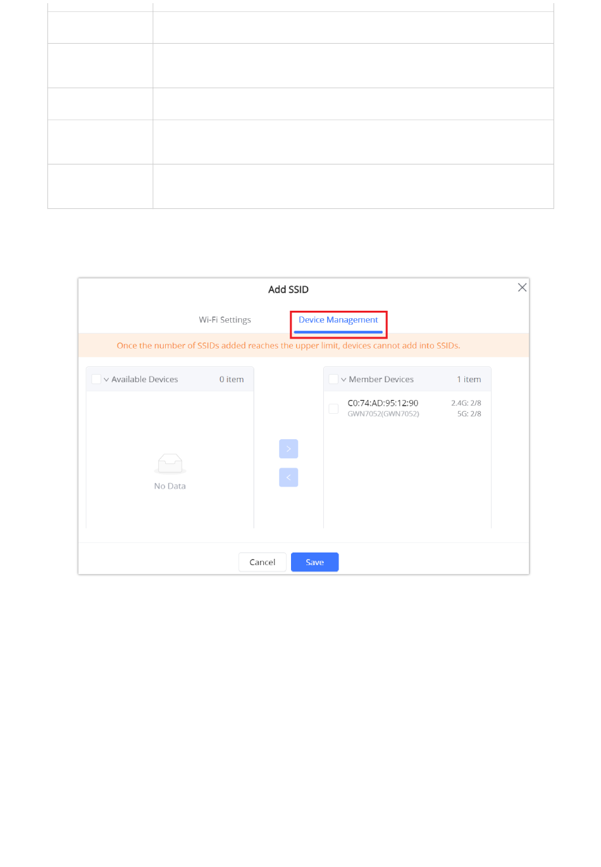
Task: Expand the Available Devices dropdown chevron
Action: click(106, 380)
